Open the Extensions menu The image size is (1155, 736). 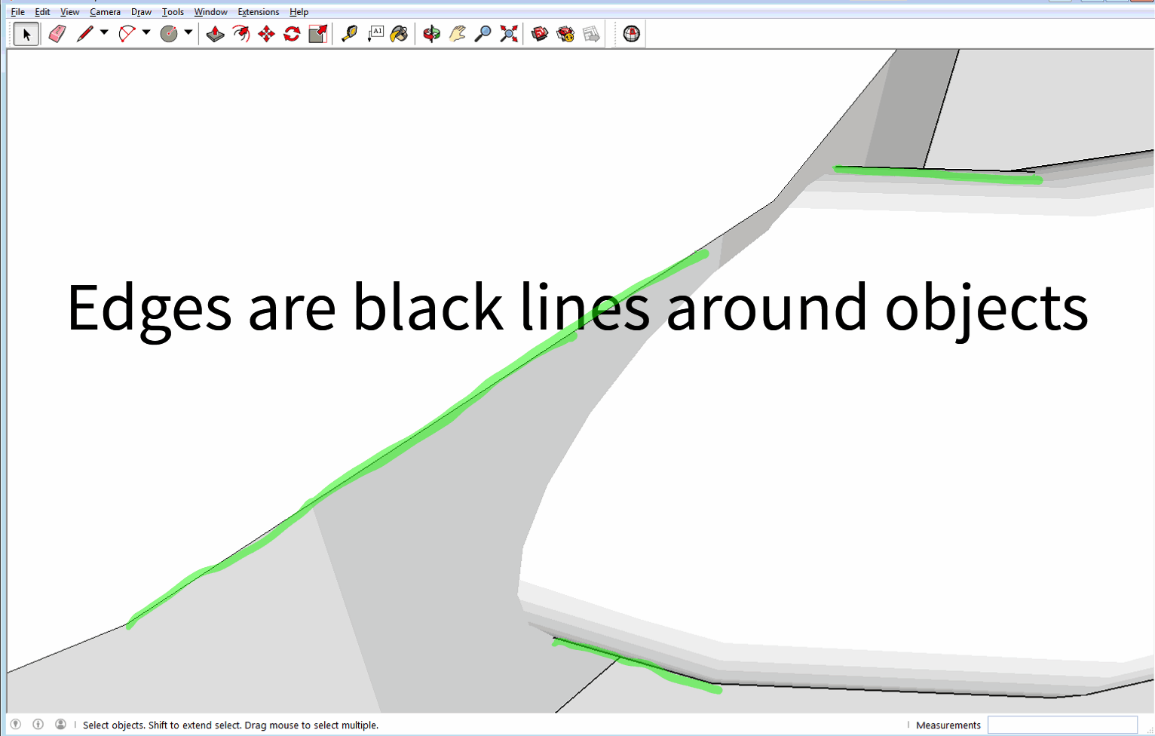(258, 12)
